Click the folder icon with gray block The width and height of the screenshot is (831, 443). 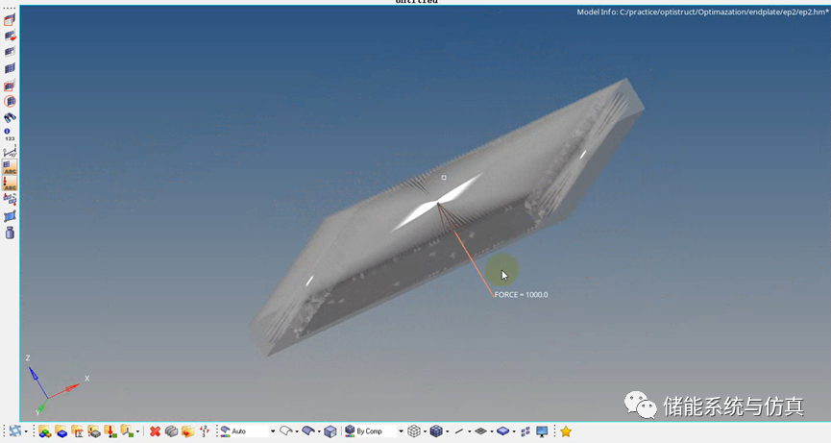click(94, 431)
